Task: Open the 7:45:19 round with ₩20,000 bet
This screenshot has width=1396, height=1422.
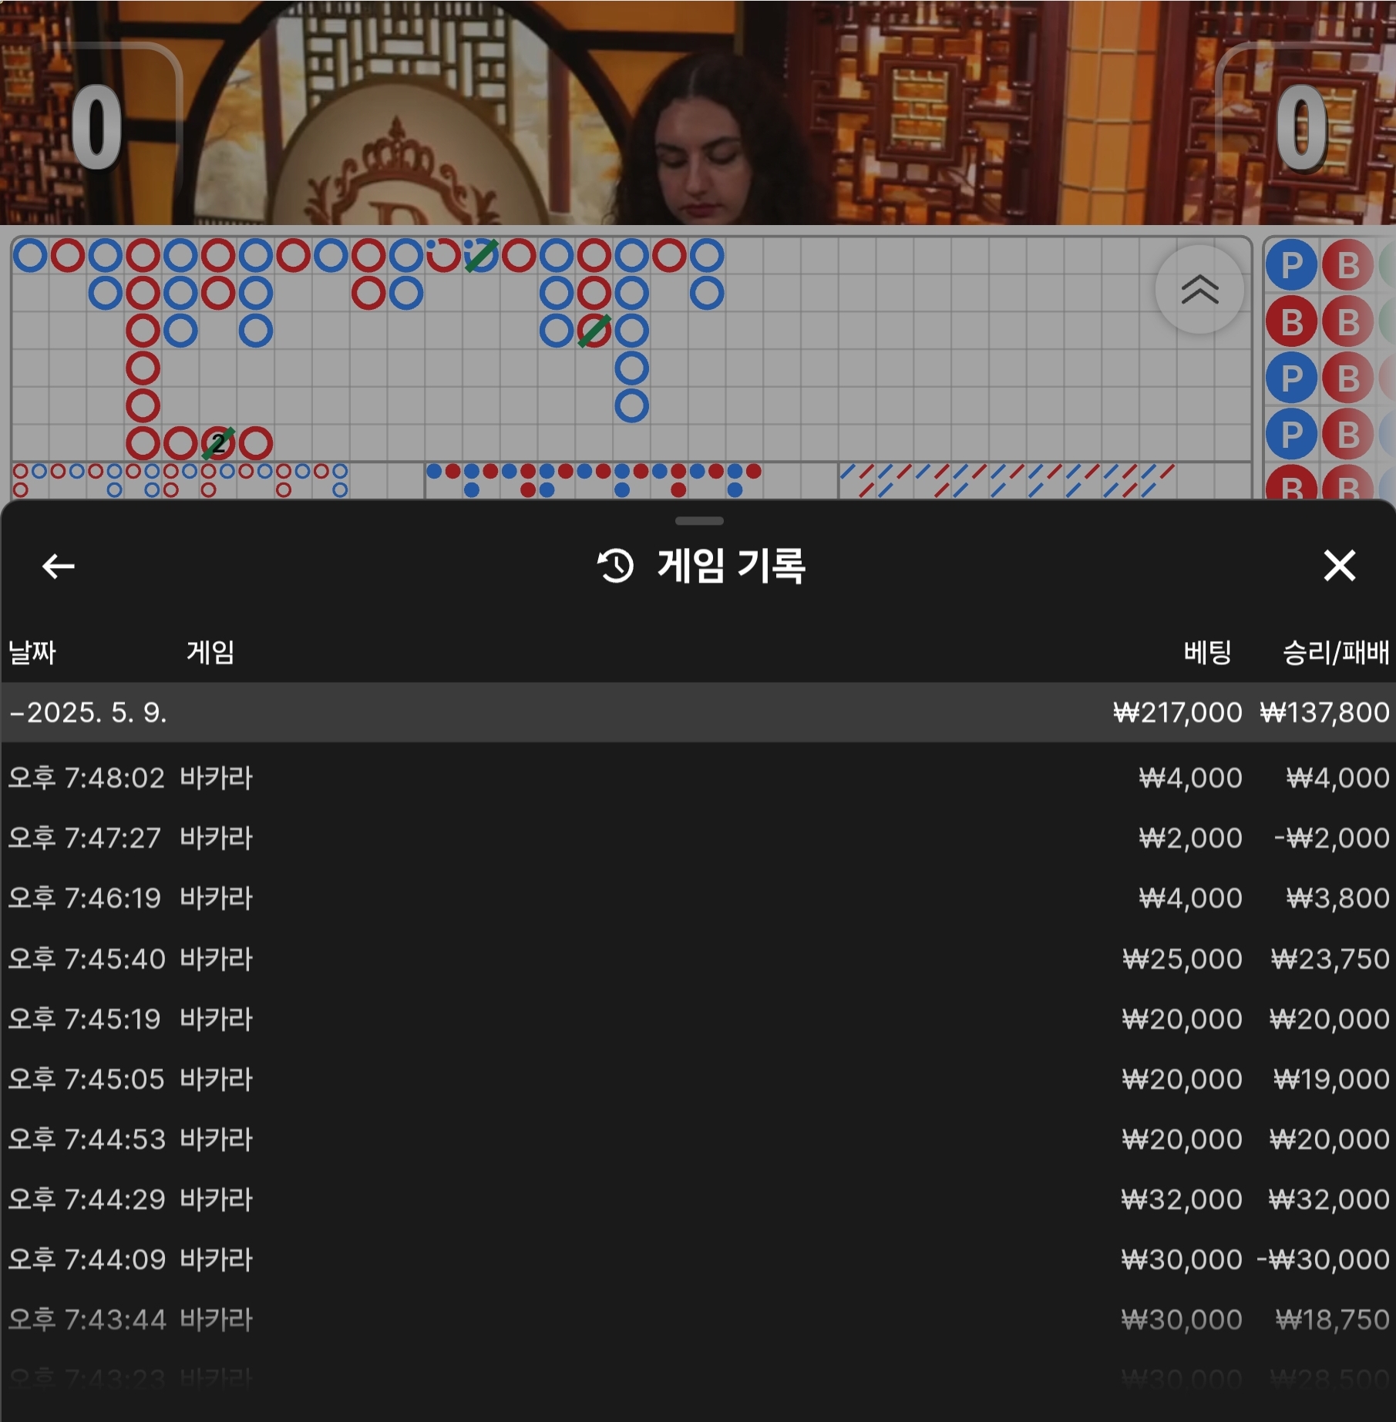Action: coord(698,1019)
